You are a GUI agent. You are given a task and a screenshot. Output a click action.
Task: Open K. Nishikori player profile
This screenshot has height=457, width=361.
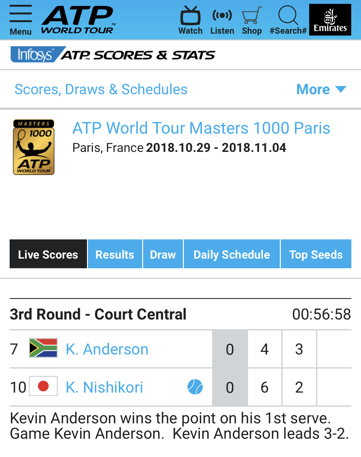[105, 387]
